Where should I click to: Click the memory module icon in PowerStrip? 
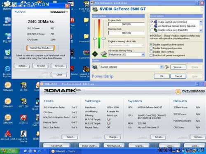coord(104,54)
